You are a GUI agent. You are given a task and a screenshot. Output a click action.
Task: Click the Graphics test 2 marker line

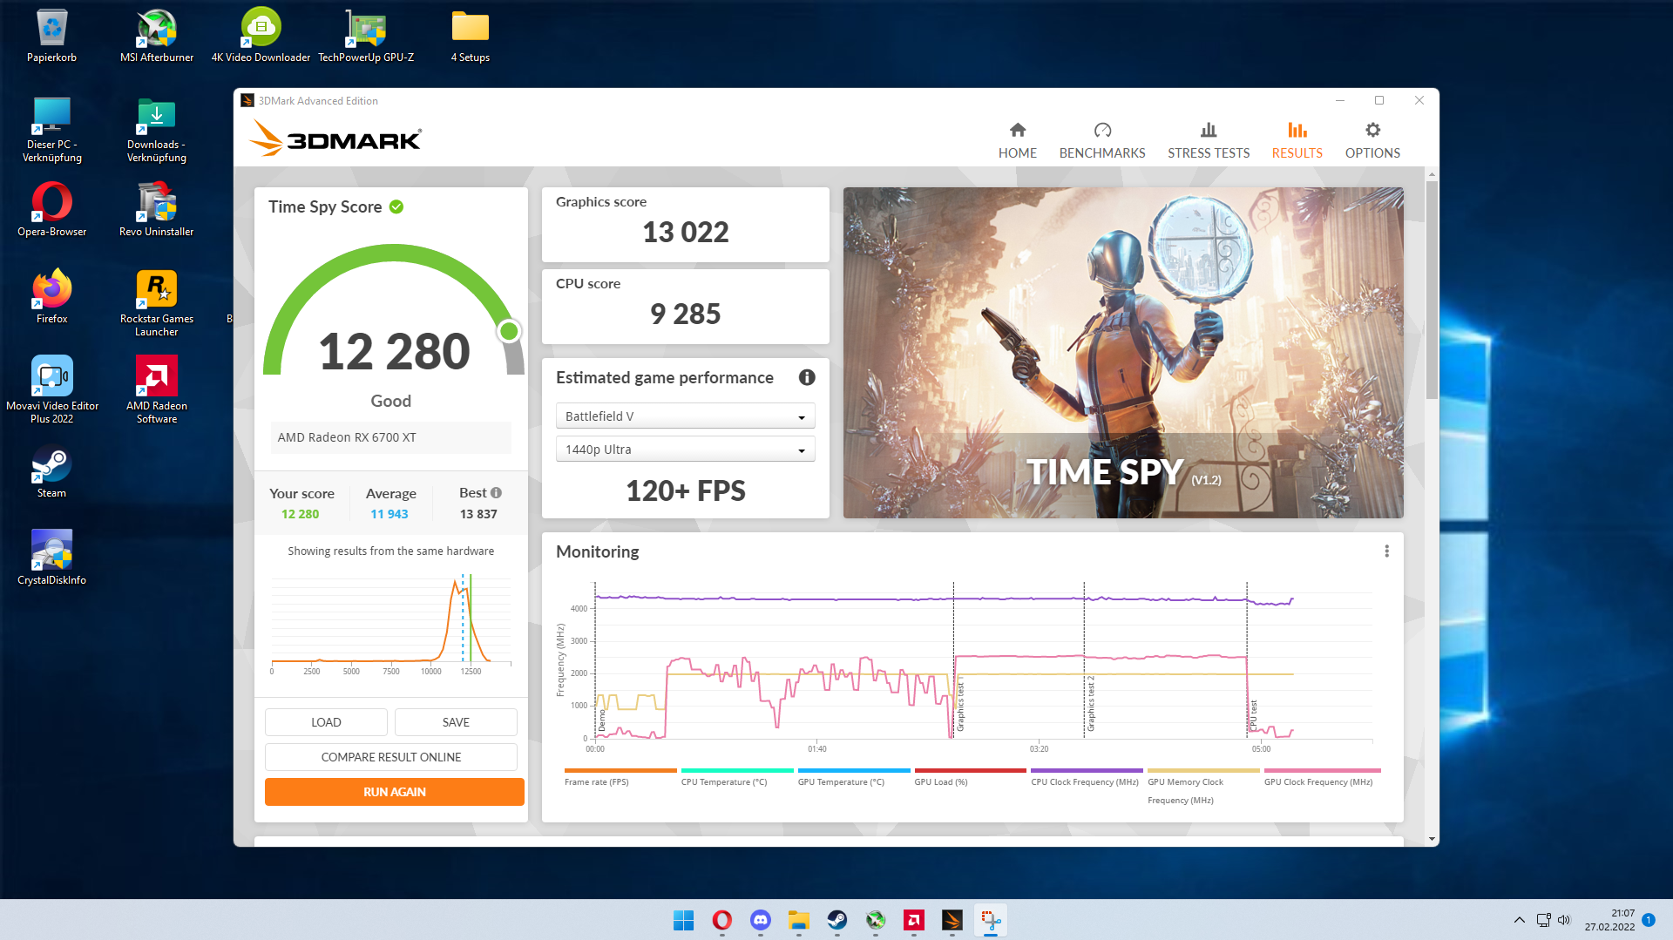click(x=1084, y=660)
